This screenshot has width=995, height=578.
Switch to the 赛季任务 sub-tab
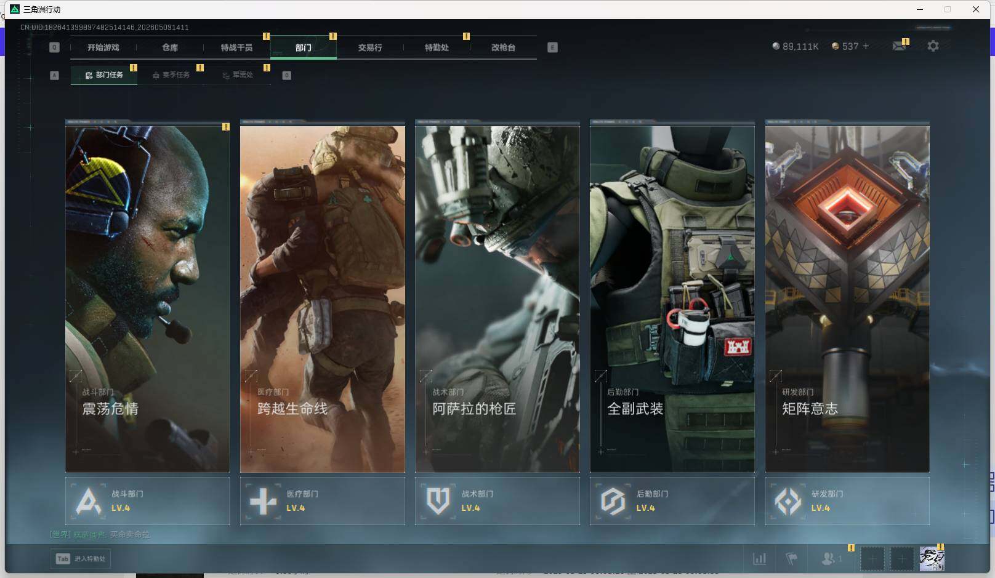coord(171,75)
